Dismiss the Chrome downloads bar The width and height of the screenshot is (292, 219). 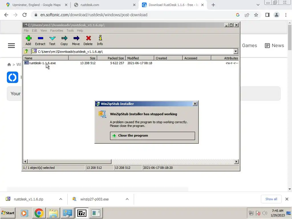point(287,199)
